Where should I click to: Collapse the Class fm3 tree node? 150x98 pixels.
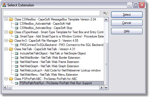(6, 41)
